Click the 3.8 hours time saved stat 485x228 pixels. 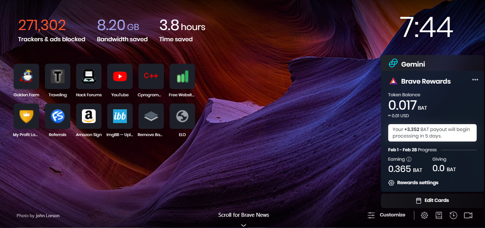[x=182, y=30]
